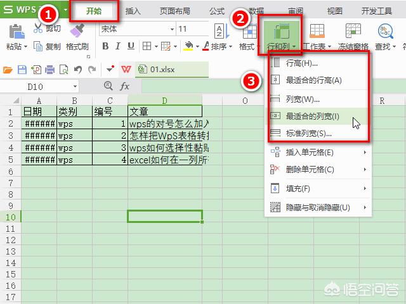406x304 pixels.
Task: Click the font color A icon
Action: pyautogui.click(x=206, y=46)
